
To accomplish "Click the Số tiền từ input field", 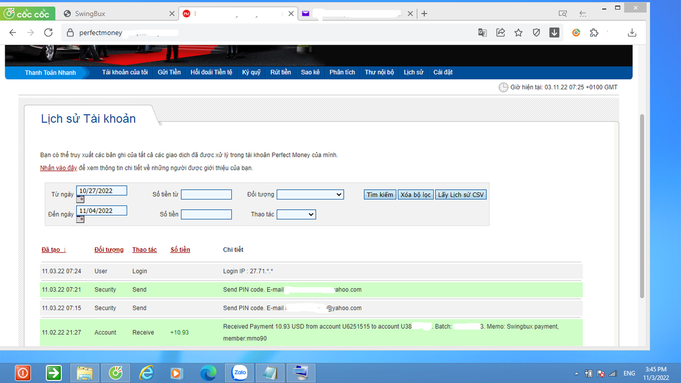I will point(206,195).
